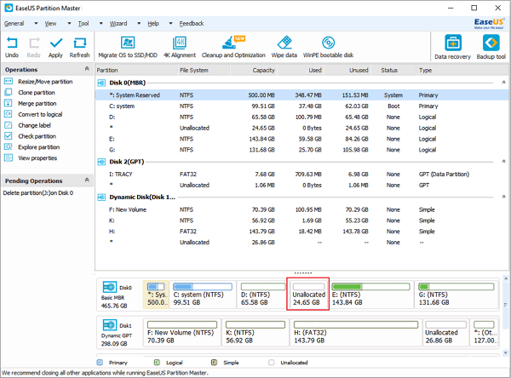Sort by the File System column header
511x378 pixels.
pos(204,70)
